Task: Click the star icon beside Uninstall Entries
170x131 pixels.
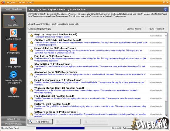Action: [32, 50]
